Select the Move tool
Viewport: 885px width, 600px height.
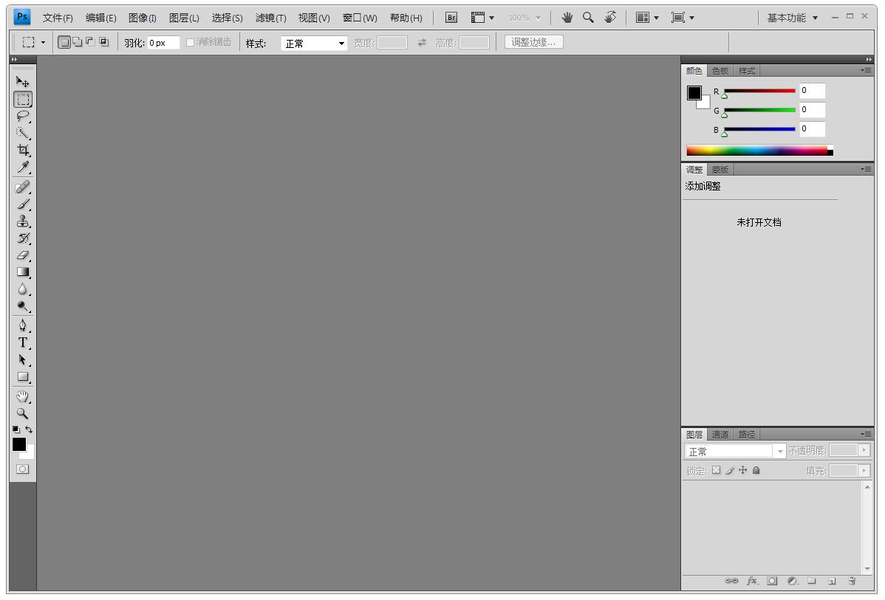click(x=22, y=83)
